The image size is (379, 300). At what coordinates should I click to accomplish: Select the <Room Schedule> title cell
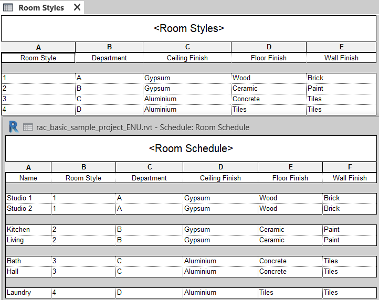tap(191, 148)
